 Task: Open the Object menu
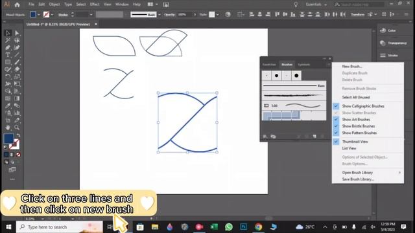click(54, 5)
